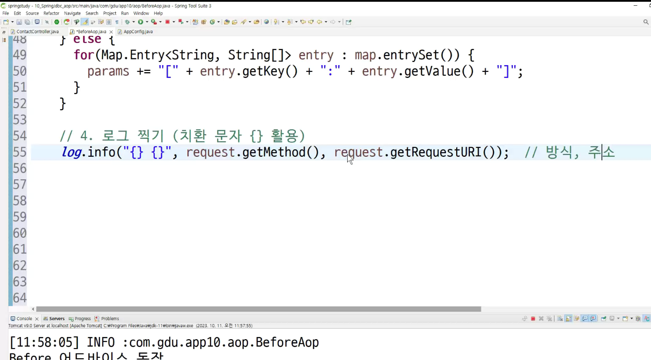Click the scroll-left arrow of horizontal scrollbar
This screenshot has height=360, width=651.
pos(33,309)
